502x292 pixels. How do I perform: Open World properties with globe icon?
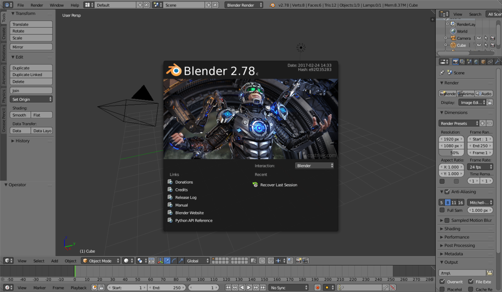[x=476, y=61]
